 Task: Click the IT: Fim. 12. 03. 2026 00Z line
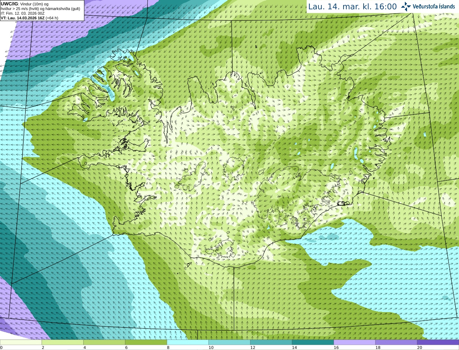click(x=23, y=13)
